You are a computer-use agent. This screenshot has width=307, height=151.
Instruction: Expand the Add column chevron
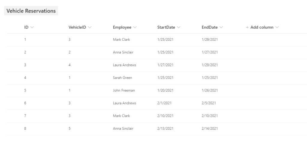click(277, 27)
